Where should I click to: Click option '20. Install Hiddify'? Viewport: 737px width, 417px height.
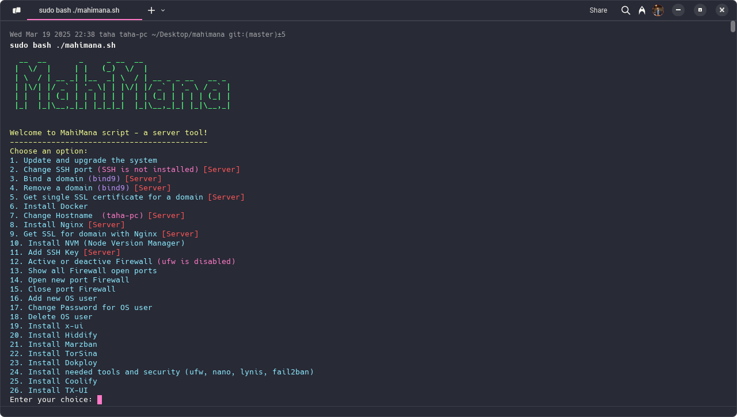point(54,335)
